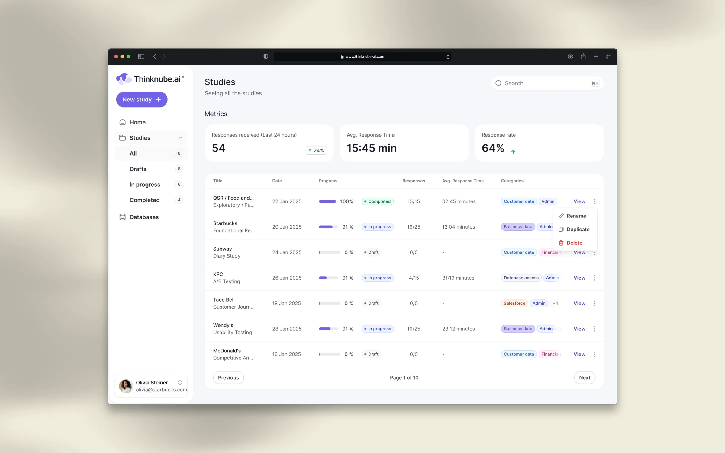Screen dimensions: 725x453
Task: Show browser tab overview icon
Action: pyautogui.click(x=608, y=56)
